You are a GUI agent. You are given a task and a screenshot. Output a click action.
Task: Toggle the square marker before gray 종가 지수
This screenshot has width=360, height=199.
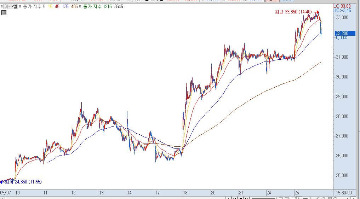coord(20,7)
